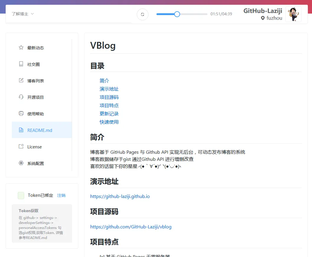Click the Token获取 help box heading

29,211
